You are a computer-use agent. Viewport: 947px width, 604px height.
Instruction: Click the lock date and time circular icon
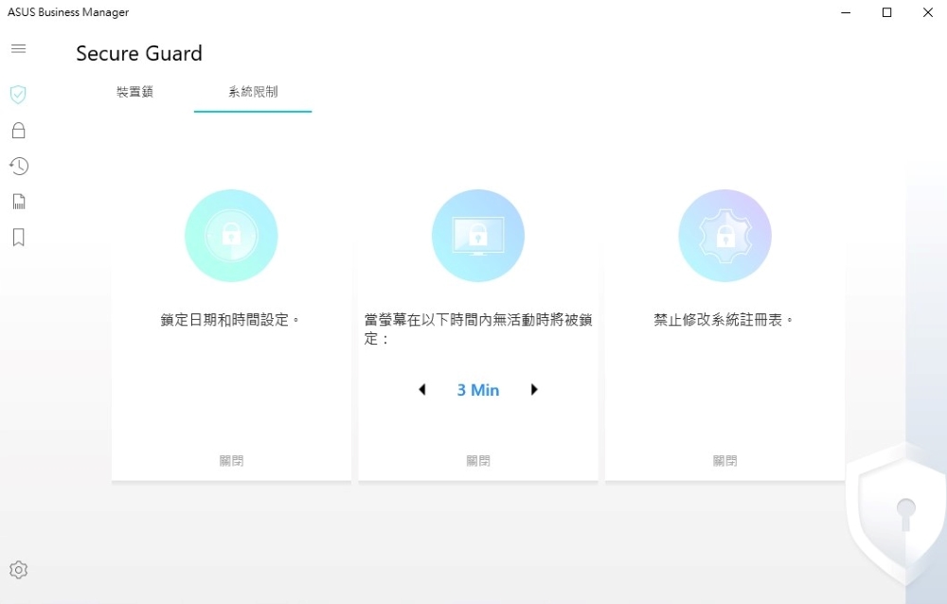[x=231, y=236]
